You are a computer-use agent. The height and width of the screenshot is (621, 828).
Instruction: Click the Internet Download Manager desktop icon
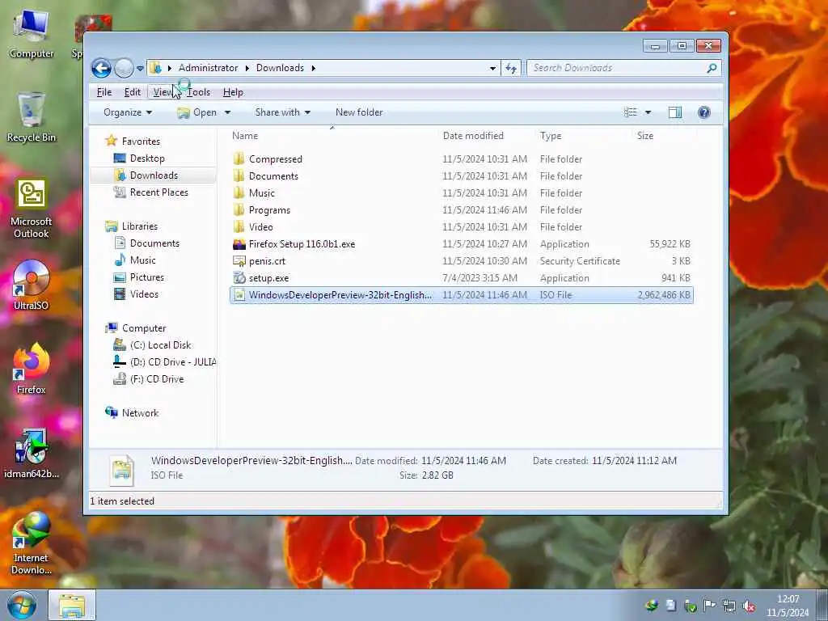[32, 544]
